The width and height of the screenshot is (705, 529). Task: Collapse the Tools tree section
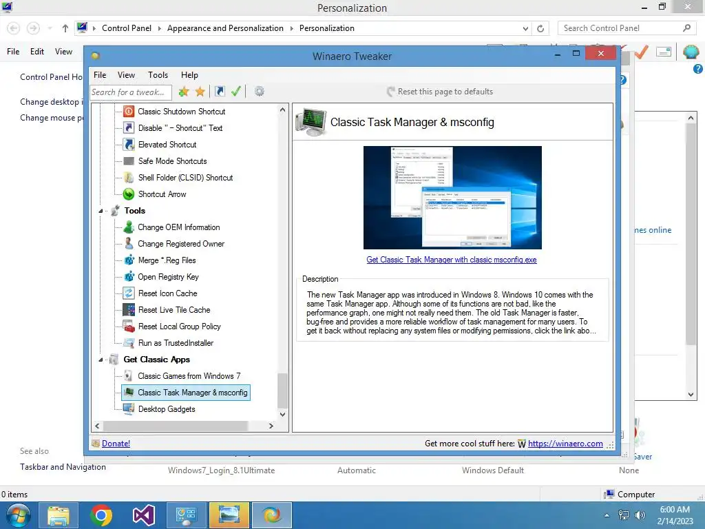click(101, 211)
